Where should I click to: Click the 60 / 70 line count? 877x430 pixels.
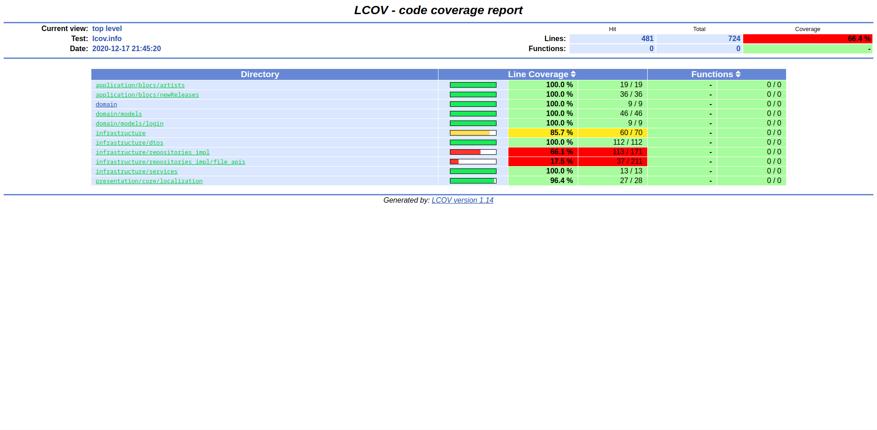(631, 133)
